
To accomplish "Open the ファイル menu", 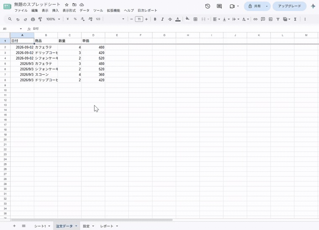I will tap(21, 10).
